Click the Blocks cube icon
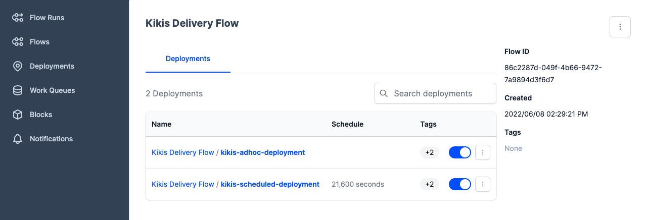The height and width of the screenshot is (220, 647). pyautogui.click(x=18, y=115)
